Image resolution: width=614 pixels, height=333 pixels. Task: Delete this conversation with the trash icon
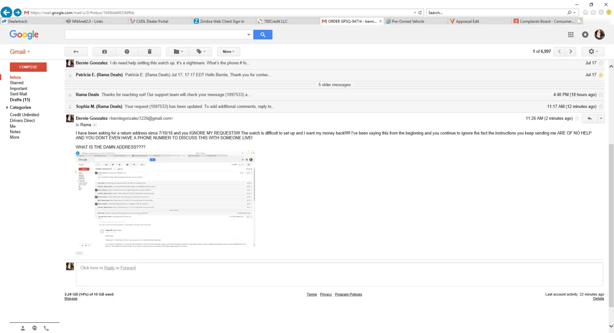149,52
